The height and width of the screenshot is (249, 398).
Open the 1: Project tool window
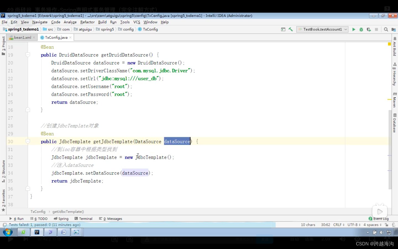tap(3, 46)
